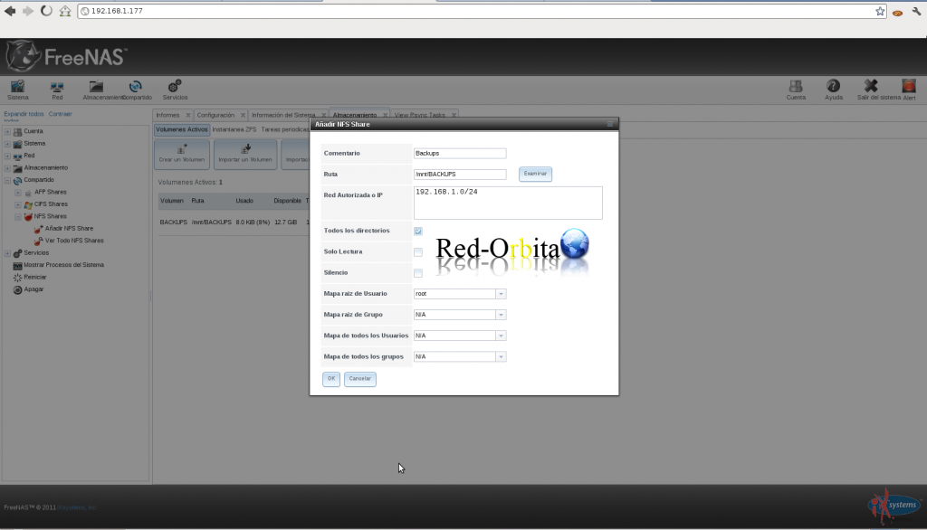Bookmark the page with the star icon
The width and height of the screenshot is (927, 530).
(880, 11)
